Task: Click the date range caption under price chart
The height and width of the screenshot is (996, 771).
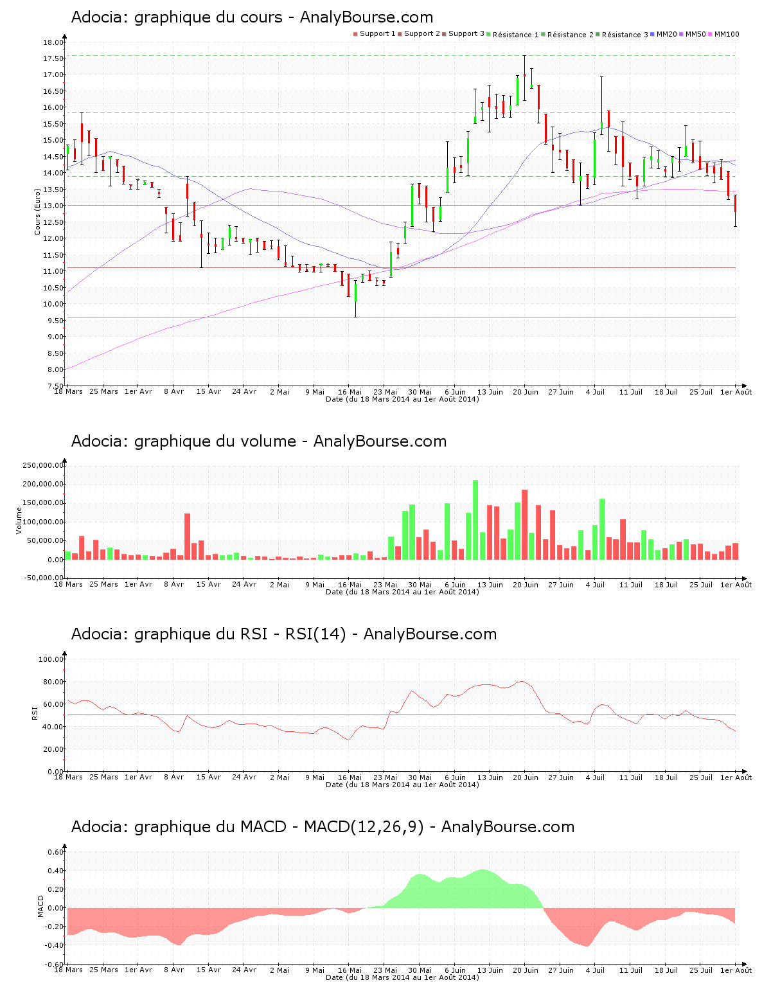Action: pos(402,399)
